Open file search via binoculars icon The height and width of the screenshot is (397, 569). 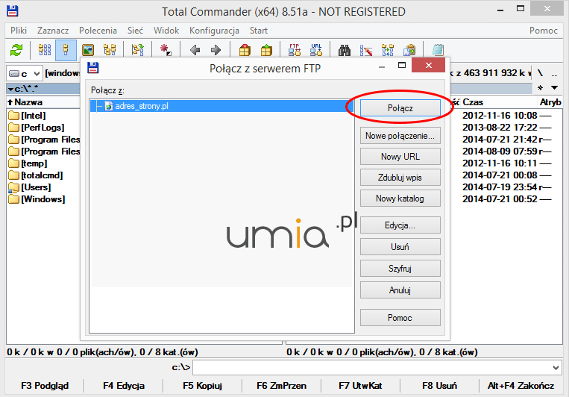[345, 50]
